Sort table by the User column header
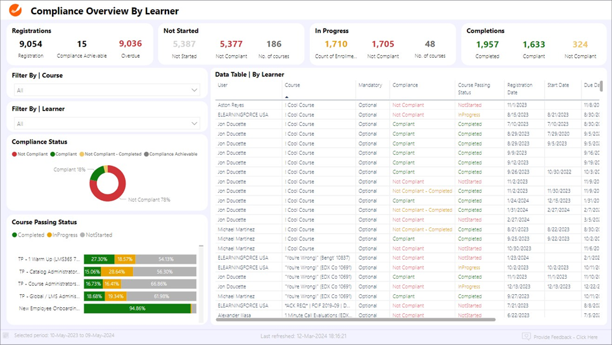 [x=223, y=85]
